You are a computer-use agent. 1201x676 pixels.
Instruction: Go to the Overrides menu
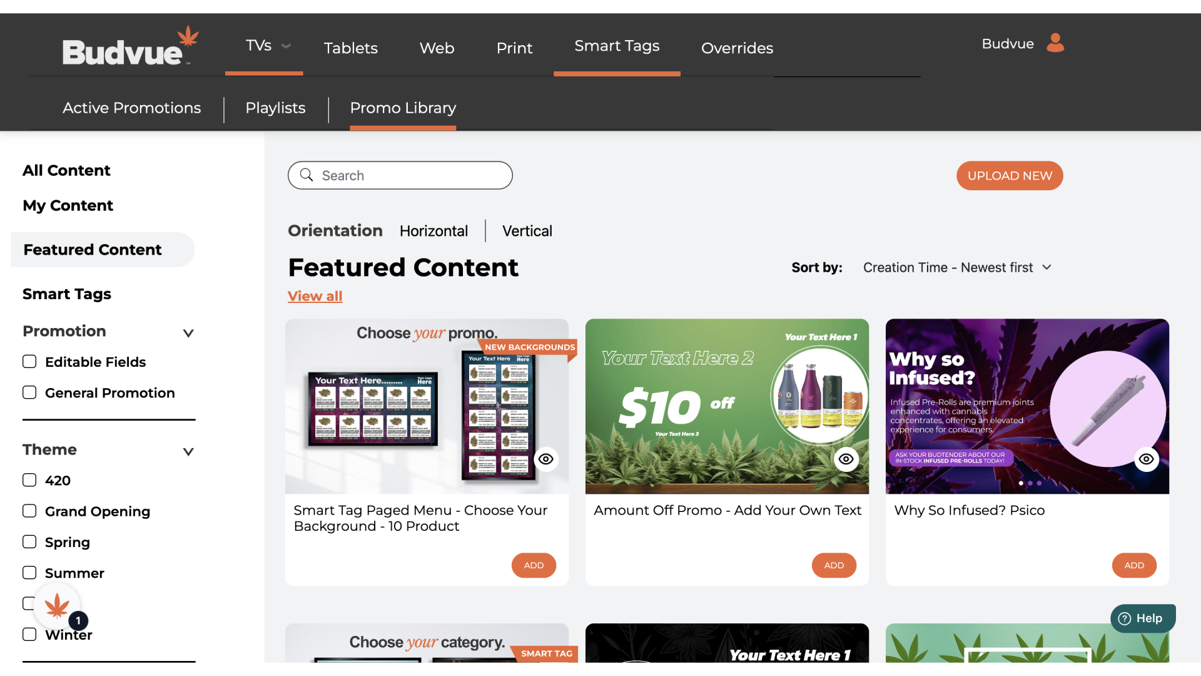coord(737,48)
